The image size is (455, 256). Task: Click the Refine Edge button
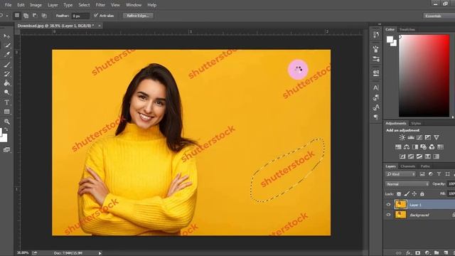138,16
